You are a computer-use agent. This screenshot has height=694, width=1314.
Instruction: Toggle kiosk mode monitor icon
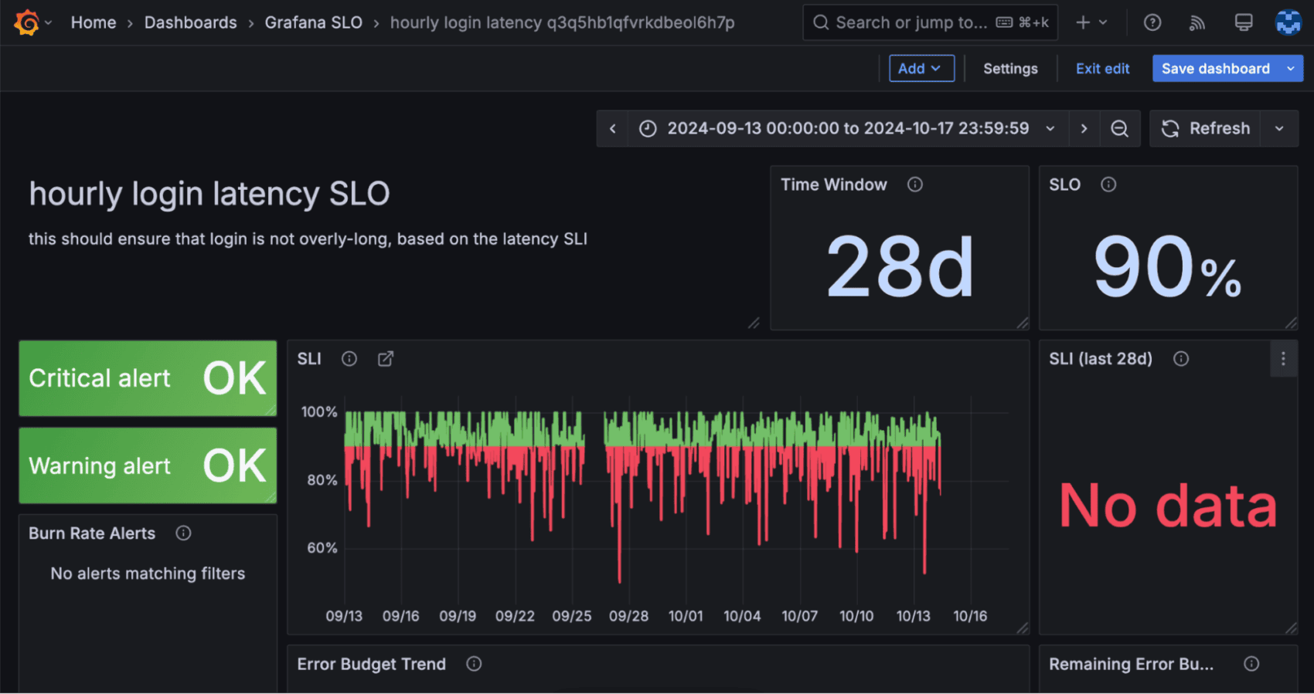point(1244,22)
